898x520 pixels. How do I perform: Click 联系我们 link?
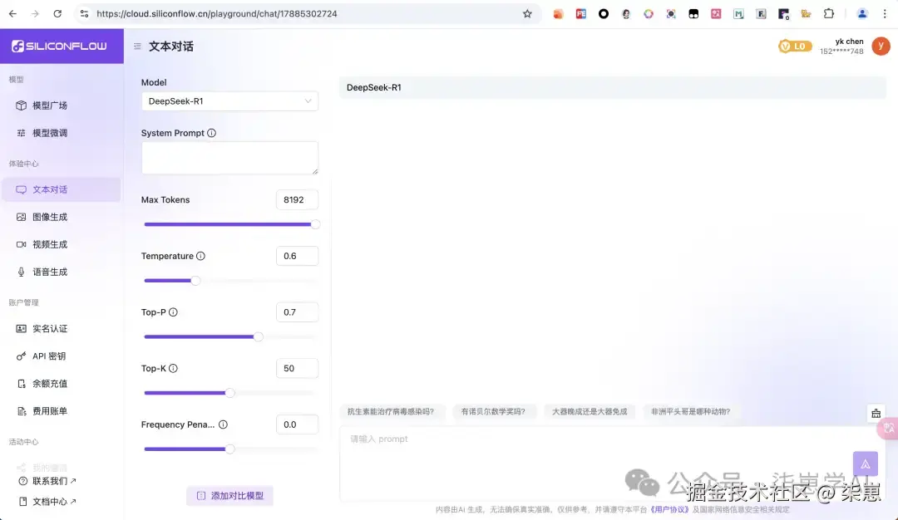(48, 481)
